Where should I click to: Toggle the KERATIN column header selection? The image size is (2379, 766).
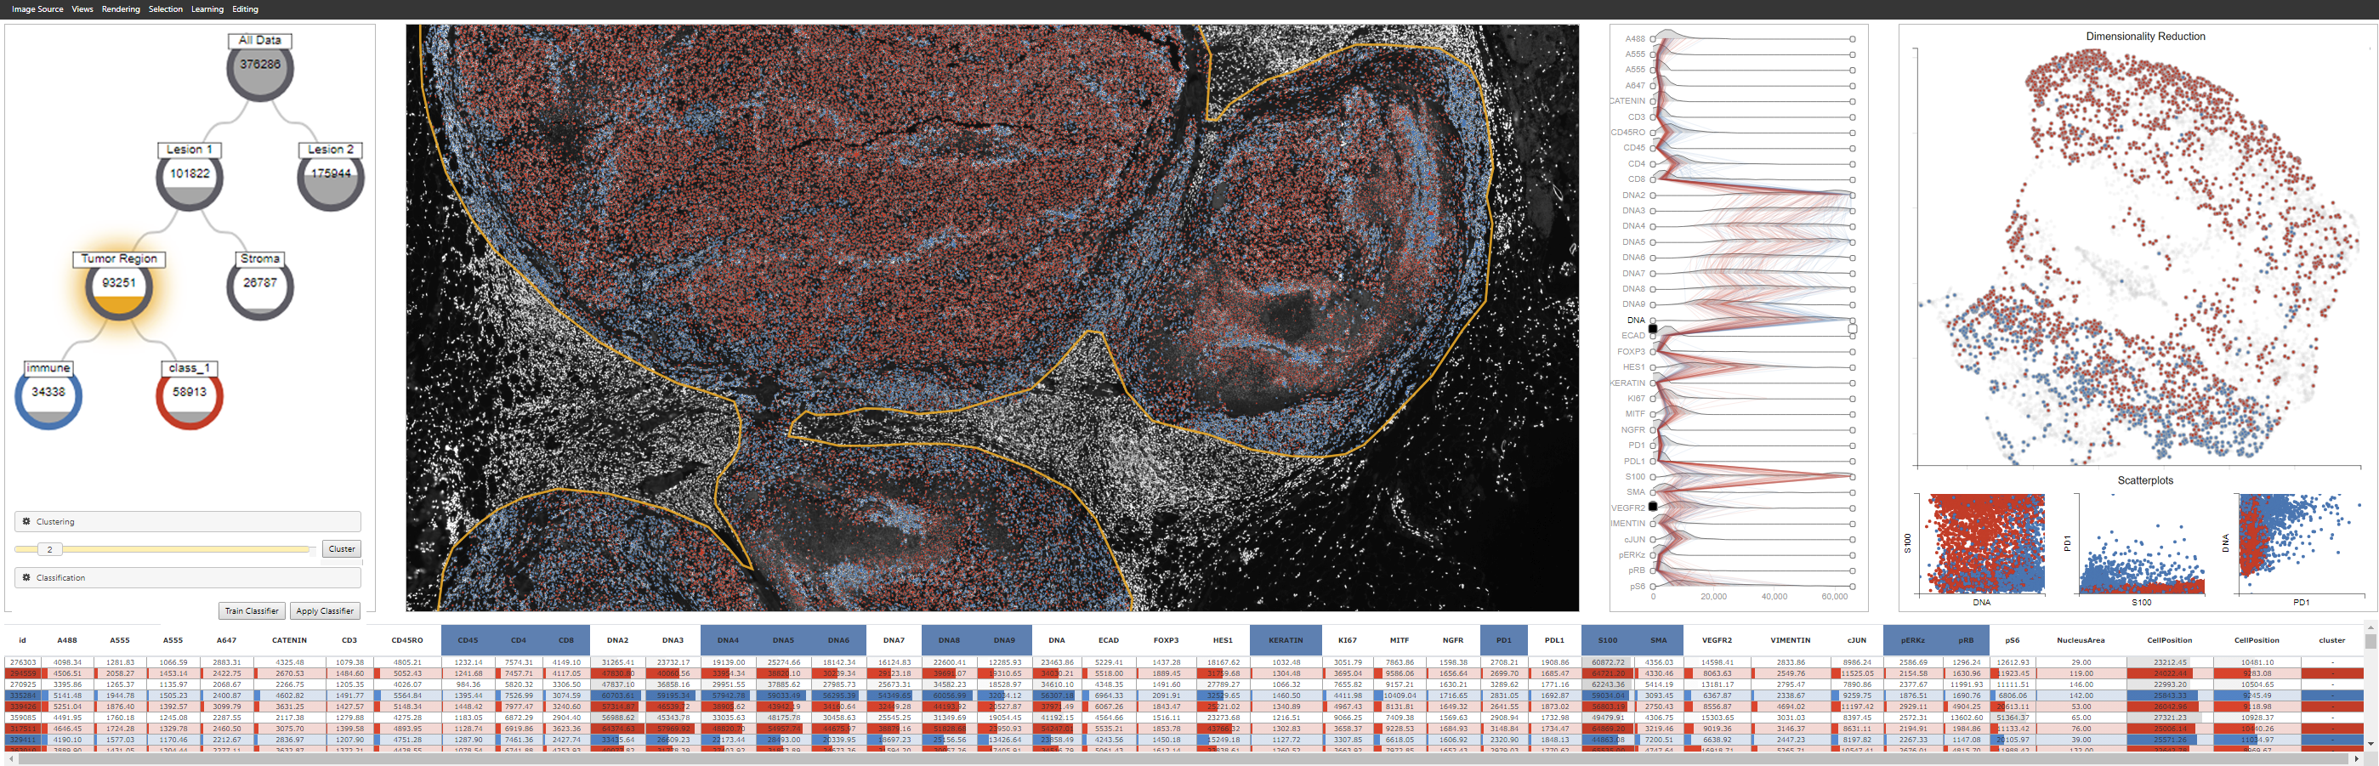1286,639
